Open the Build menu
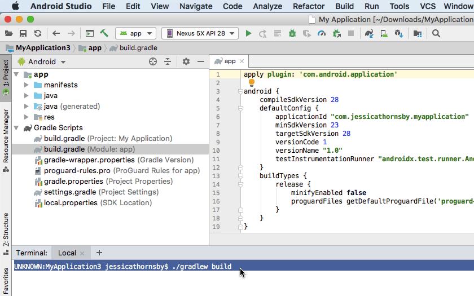The height and width of the screenshot is (296, 474). coord(344,6)
